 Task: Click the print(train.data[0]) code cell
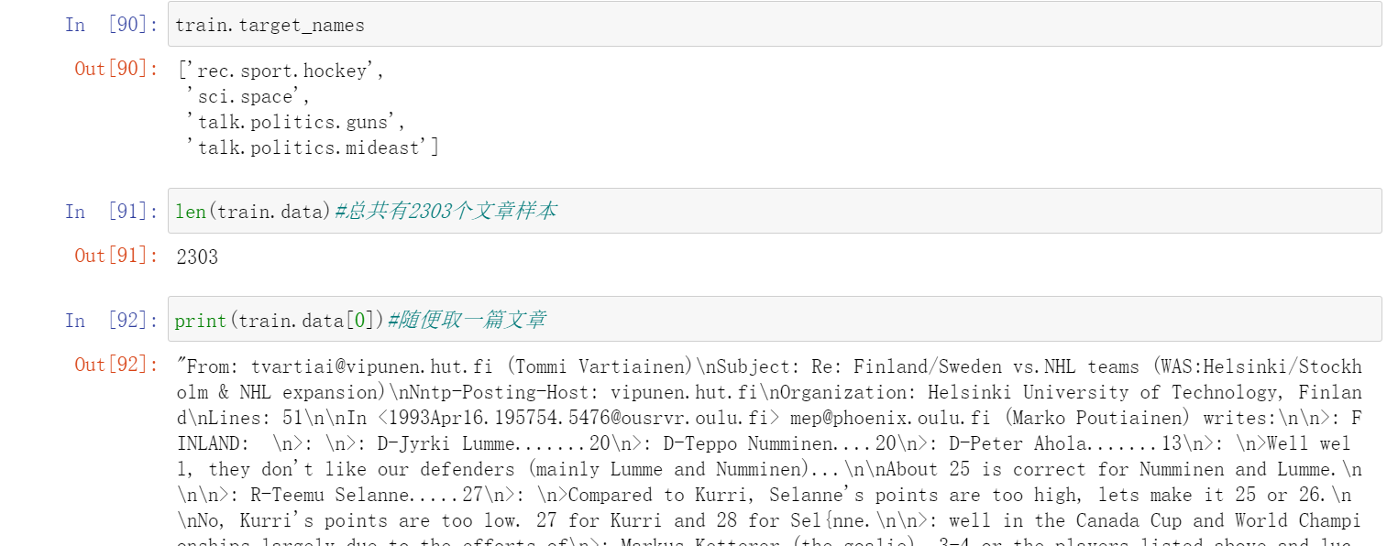click(x=775, y=319)
